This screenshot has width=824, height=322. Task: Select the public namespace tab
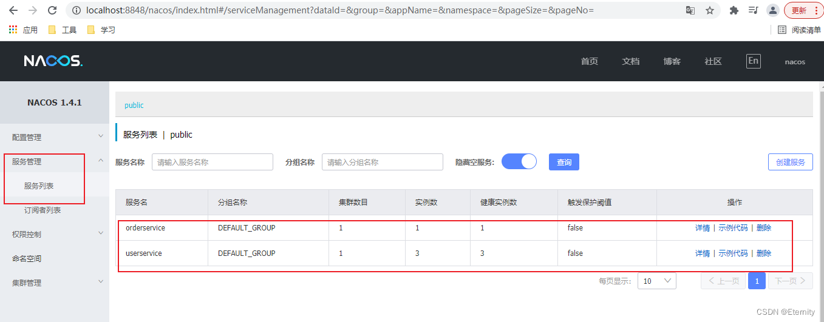coord(134,105)
